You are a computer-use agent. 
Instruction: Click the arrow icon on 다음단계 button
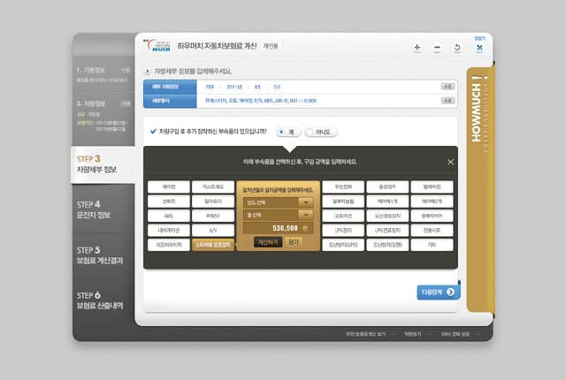[x=450, y=292]
